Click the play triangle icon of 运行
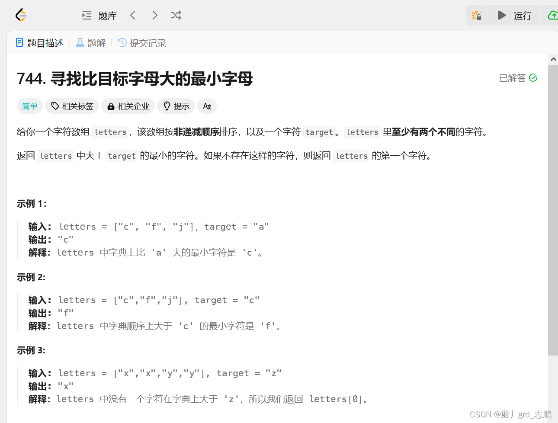This screenshot has width=558, height=423. 502,16
